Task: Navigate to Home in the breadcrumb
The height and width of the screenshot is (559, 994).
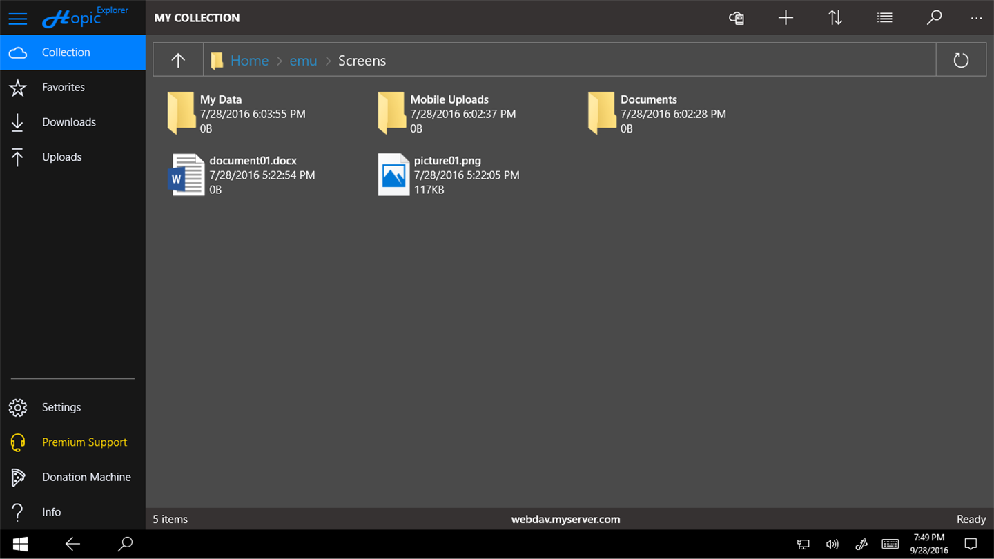Action: (249, 61)
